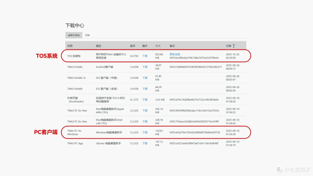Screen dimensions: 313x176
Task: Select the MD5 hash beginning with bc589c6a
Action: 194,58
